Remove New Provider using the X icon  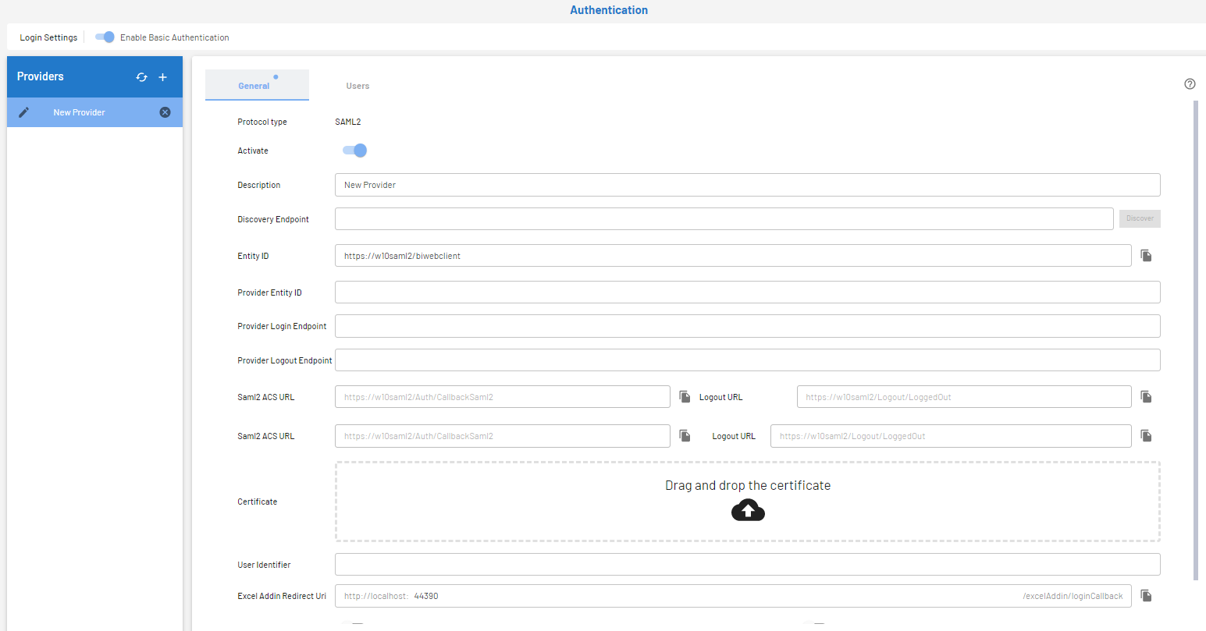pyautogui.click(x=165, y=112)
